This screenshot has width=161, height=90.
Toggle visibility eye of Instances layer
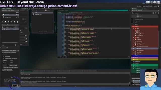click(17, 15)
